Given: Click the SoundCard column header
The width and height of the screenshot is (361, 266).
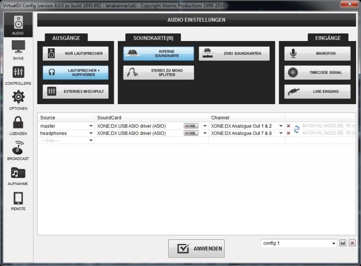Looking at the screenshot, I should pyautogui.click(x=152, y=118).
